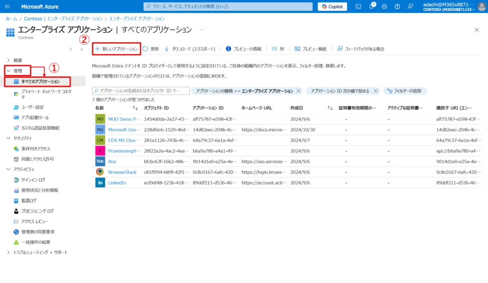Open the Azure portal hamburger menu

(7, 7)
